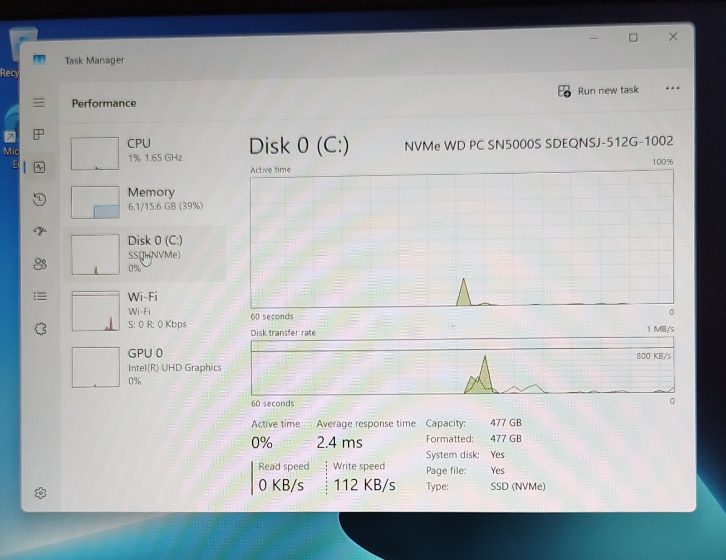Maximize the Task Manager window

point(633,38)
